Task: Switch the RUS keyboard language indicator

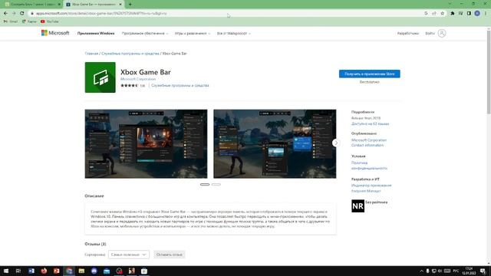Action: (456, 271)
